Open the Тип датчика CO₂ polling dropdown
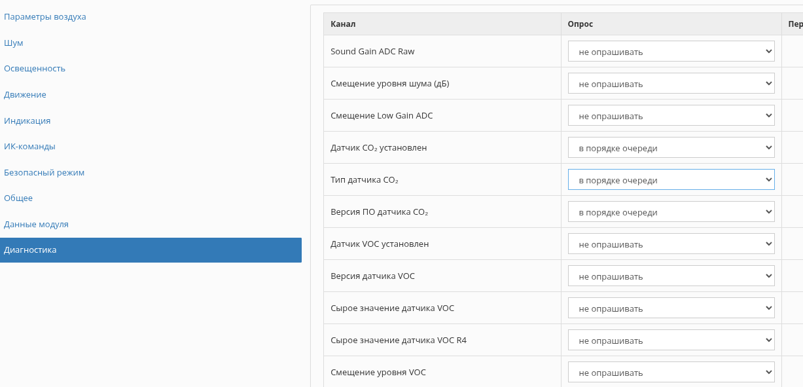Viewport: 803px width, 387px height. click(671, 180)
